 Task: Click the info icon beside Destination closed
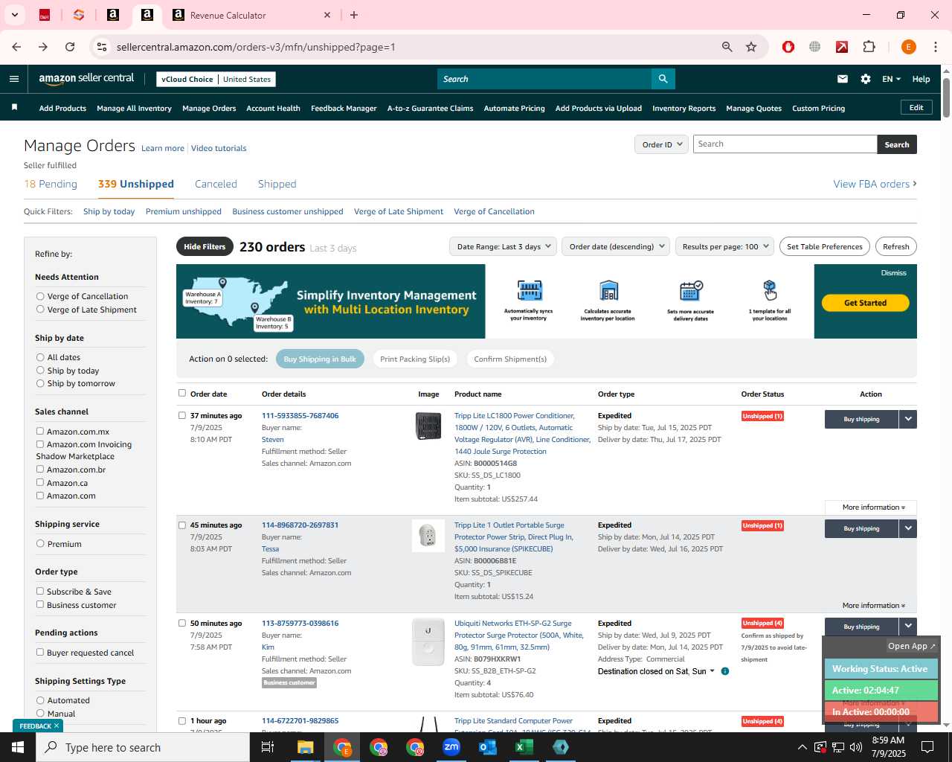725,671
